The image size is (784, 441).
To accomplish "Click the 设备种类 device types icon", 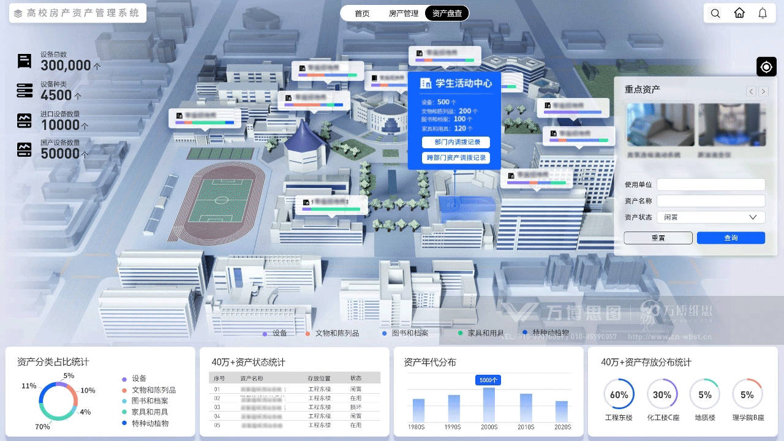I will pos(24,91).
